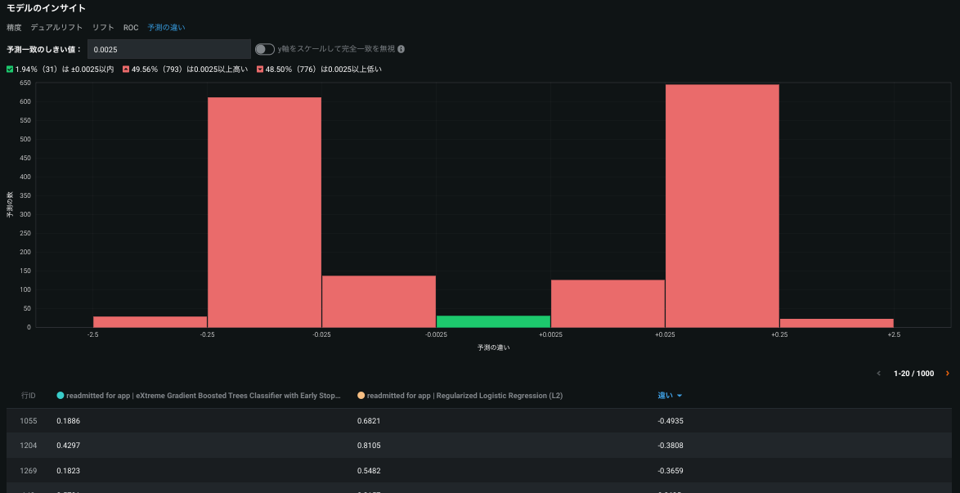The height and width of the screenshot is (493, 960).
Task: Click the orange dot for Regularized Logistic Regression
Action: pos(361,396)
